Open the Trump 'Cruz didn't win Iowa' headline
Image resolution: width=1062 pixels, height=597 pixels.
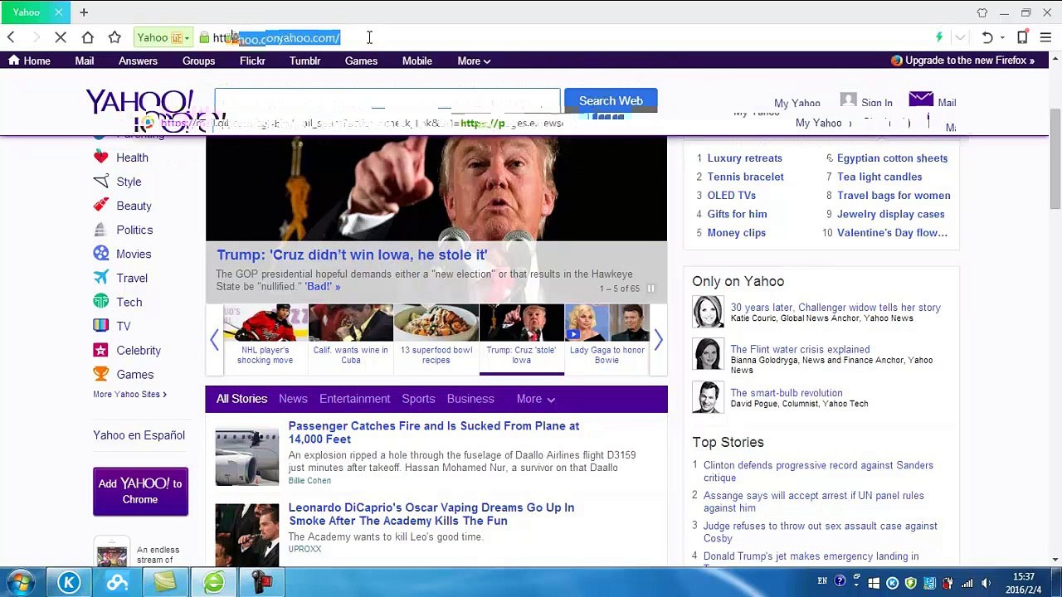pos(352,255)
